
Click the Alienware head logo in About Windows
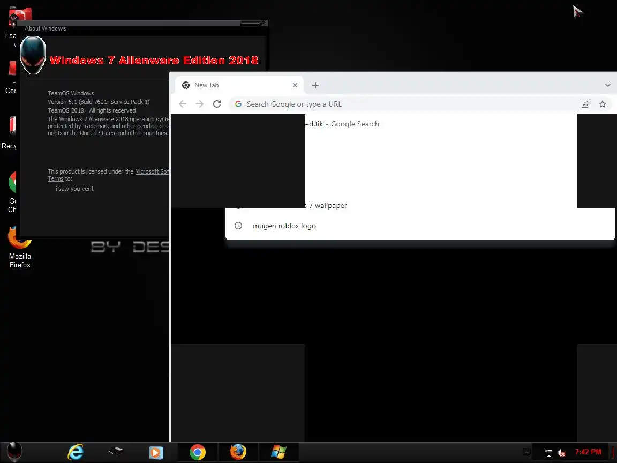pyautogui.click(x=33, y=56)
